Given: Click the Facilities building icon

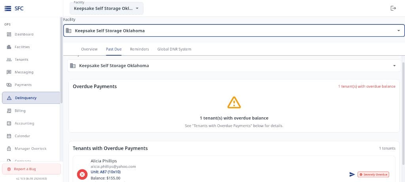Looking at the screenshot, I should pyautogui.click(x=9, y=47).
